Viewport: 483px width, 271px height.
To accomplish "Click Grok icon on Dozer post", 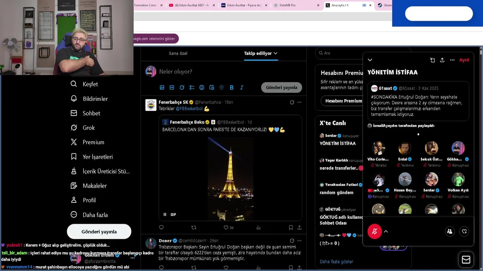I will click(292, 241).
